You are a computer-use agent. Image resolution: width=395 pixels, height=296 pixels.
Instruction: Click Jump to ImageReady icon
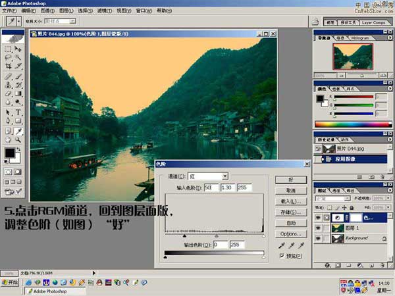click(x=13, y=192)
